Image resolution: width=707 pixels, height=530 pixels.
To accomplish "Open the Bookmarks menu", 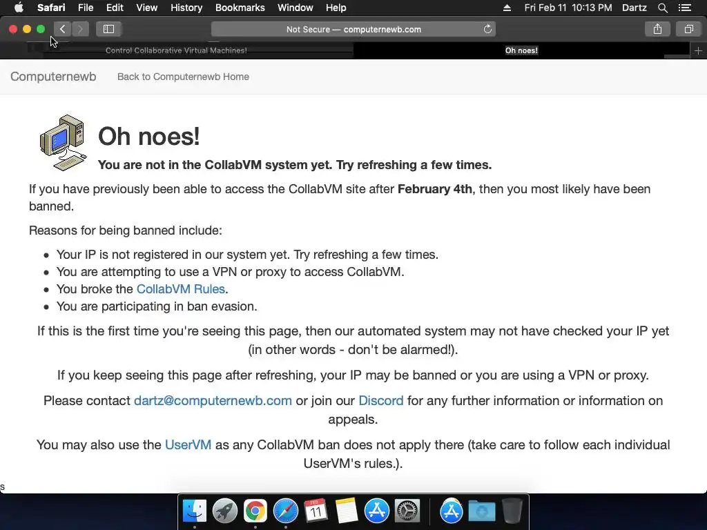I will [240, 8].
